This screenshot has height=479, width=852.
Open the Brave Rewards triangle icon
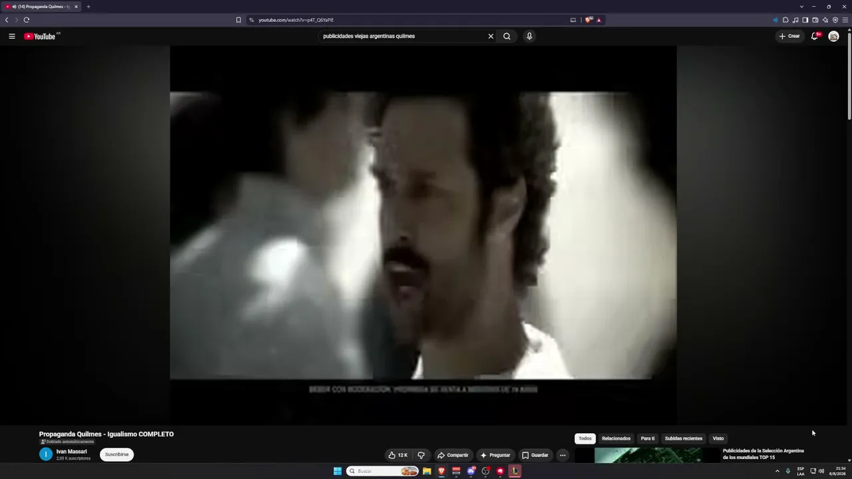(x=598, y=20)
